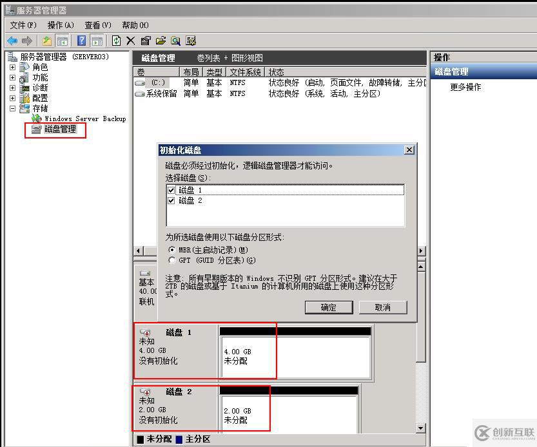Viewport: 537px width, 447px height.
Task: Toggle the show/hide action pane icon
Action: 97,41
